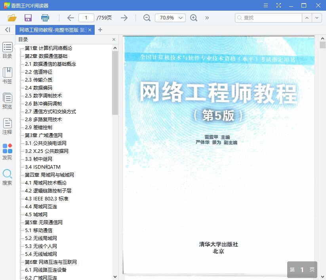Zoom out using the magnifier minus icon

[146, 18]
